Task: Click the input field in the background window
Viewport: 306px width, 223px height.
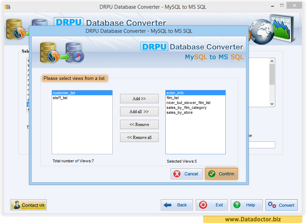Action: pos(262,145)
